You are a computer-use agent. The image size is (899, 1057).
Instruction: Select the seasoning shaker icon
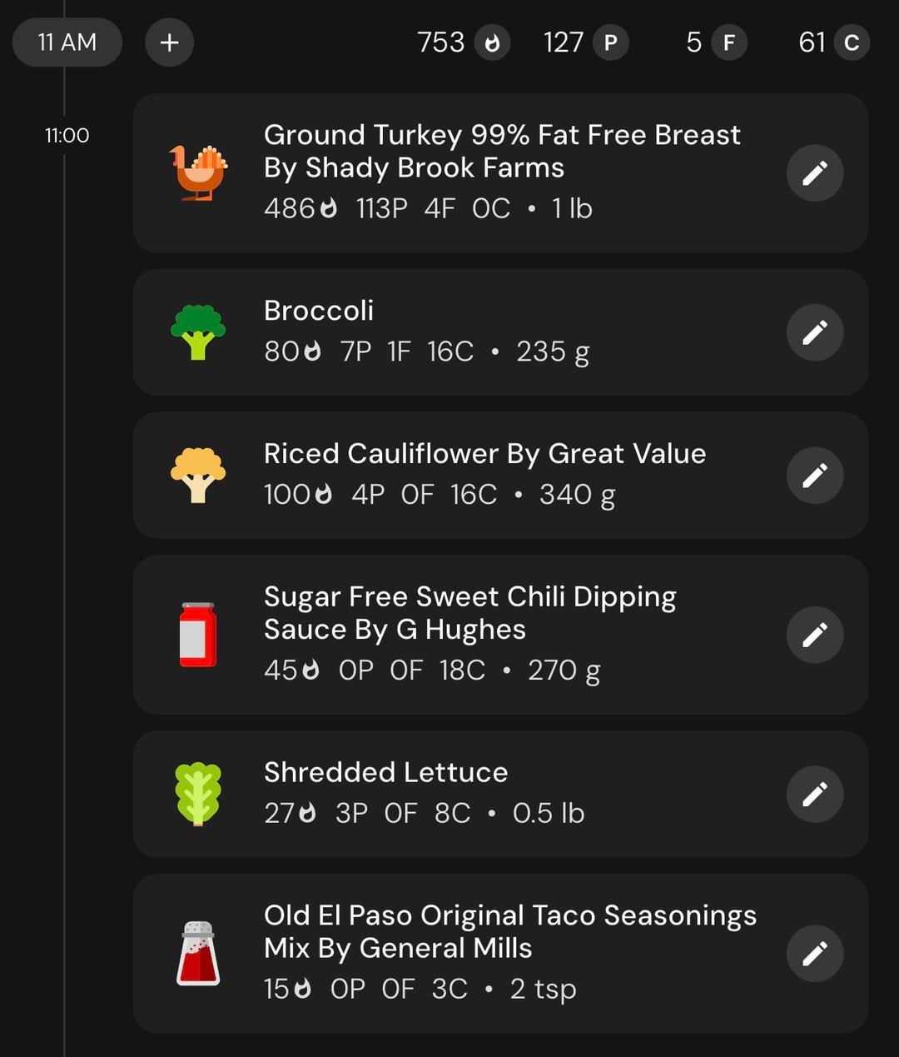point(198,953)
